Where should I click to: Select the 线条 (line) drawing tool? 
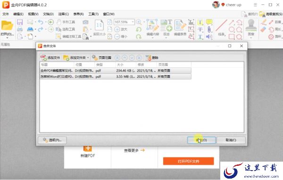[x=221, y=27]
